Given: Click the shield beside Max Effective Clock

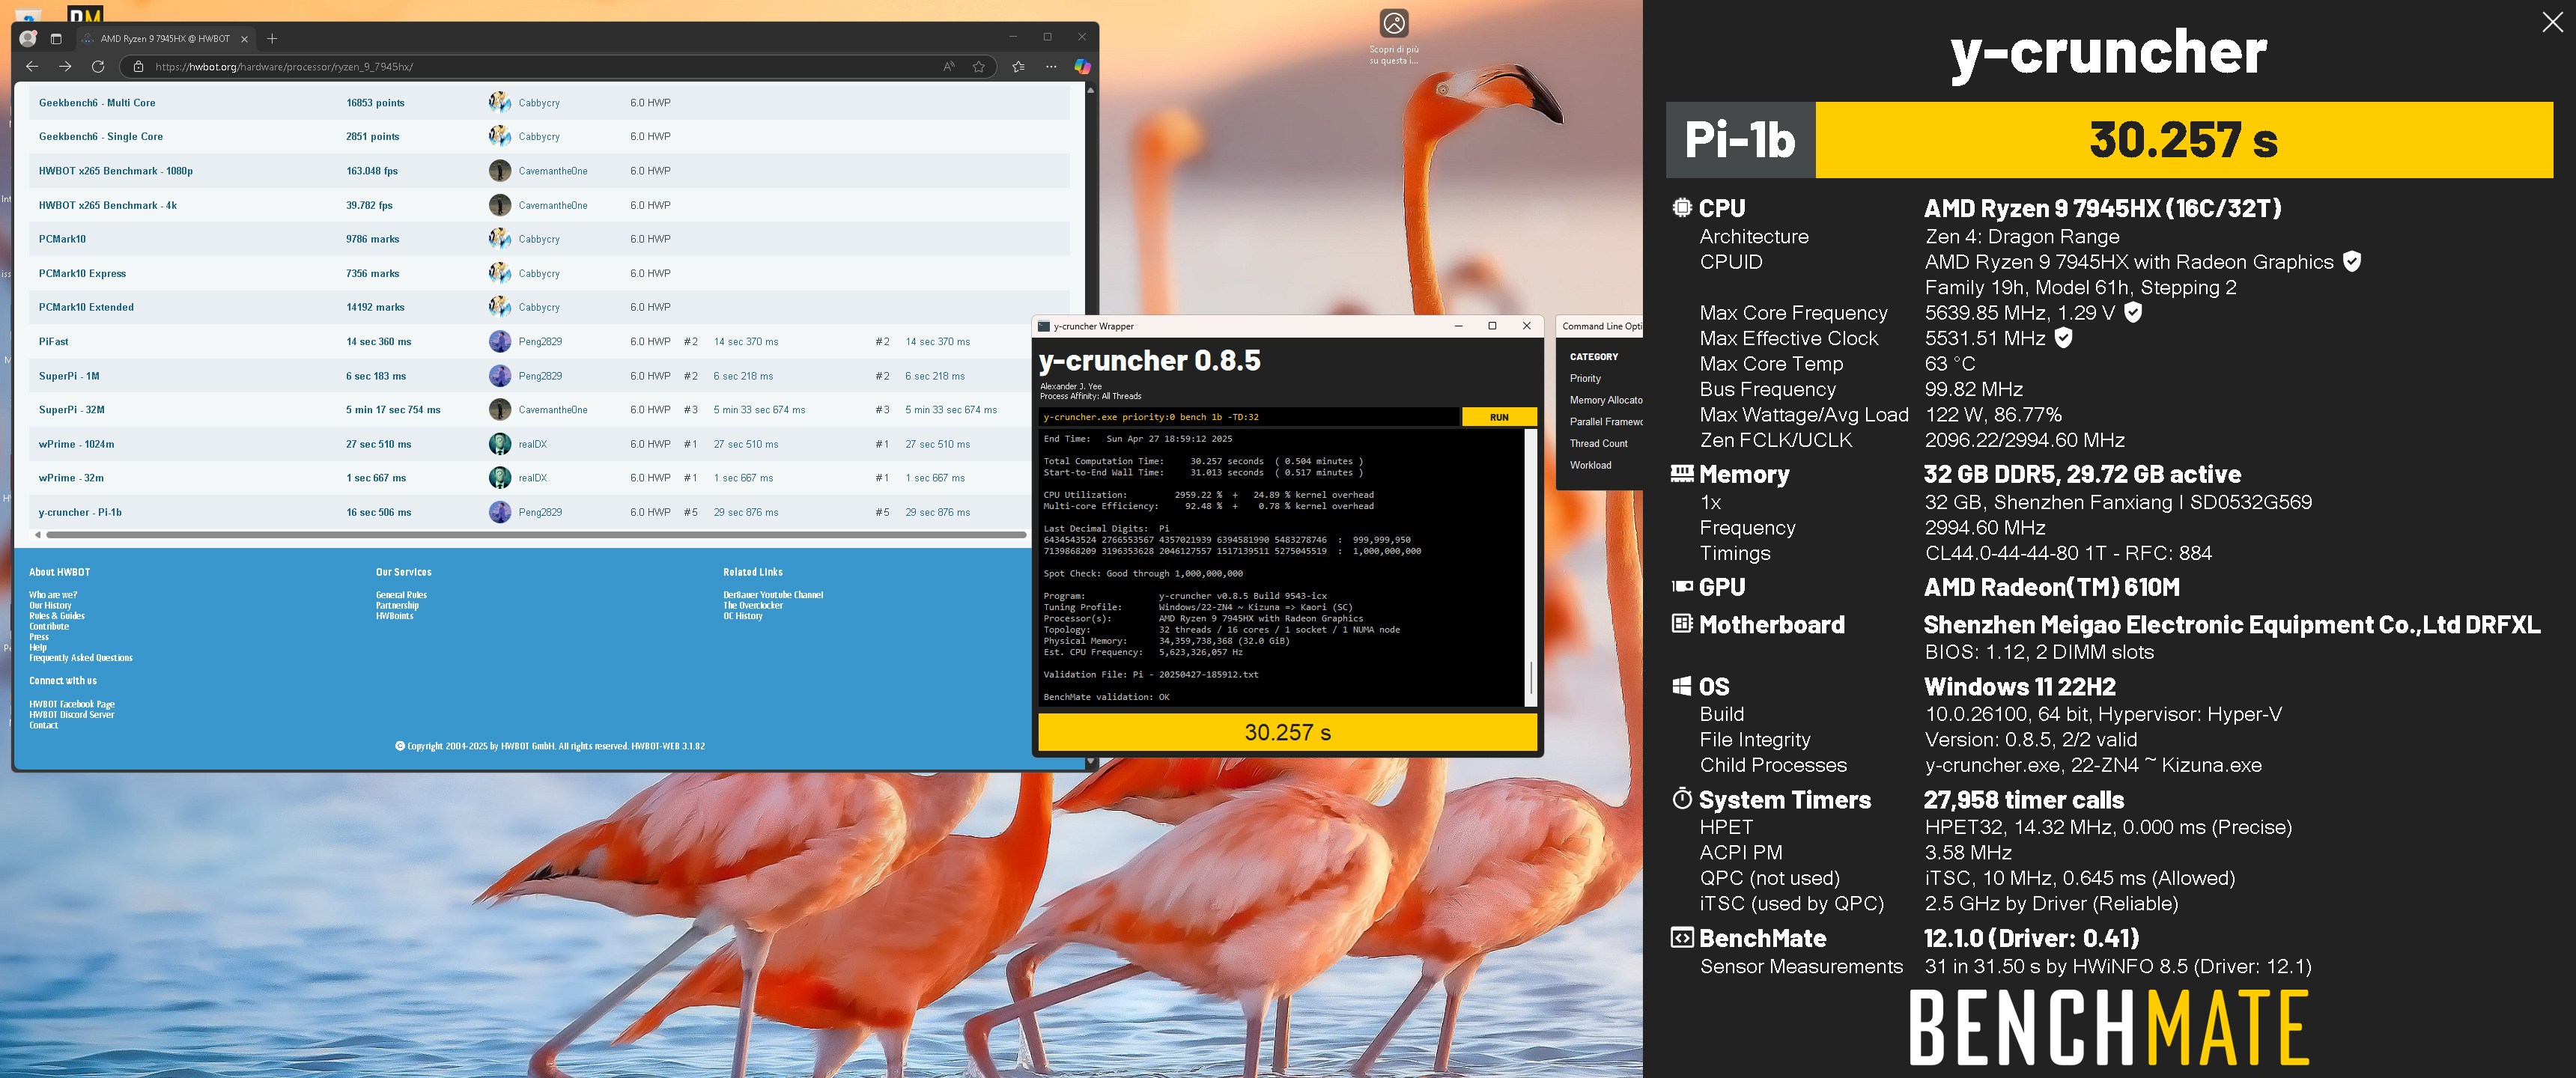Looking at the screenshot, I should pyautogui.click(x=2063, y=338).
